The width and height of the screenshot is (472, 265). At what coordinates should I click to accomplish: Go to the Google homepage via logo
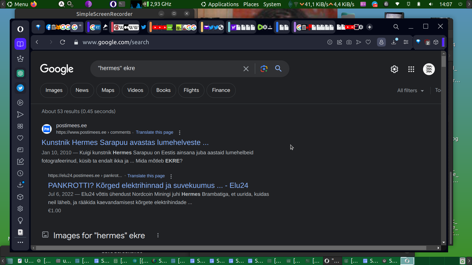[x=57, y=69]
